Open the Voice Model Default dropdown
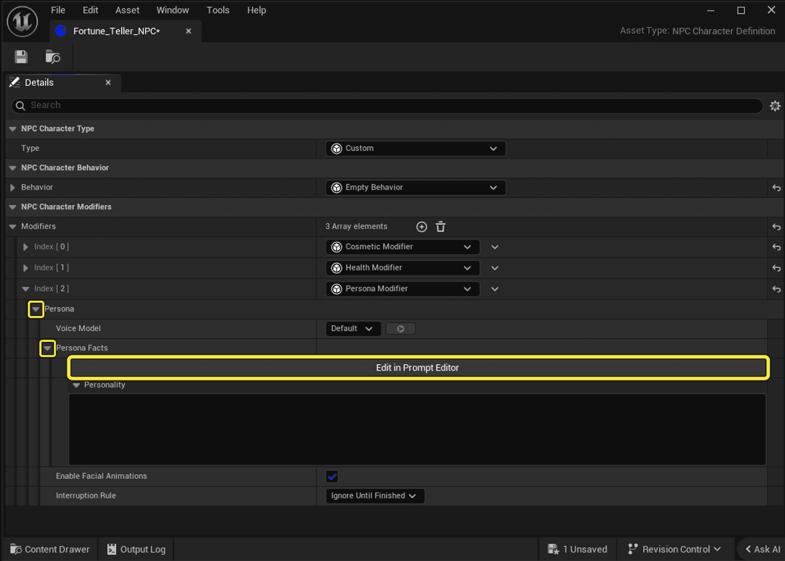Screen dimensions: 785x561 click(353, 328)
